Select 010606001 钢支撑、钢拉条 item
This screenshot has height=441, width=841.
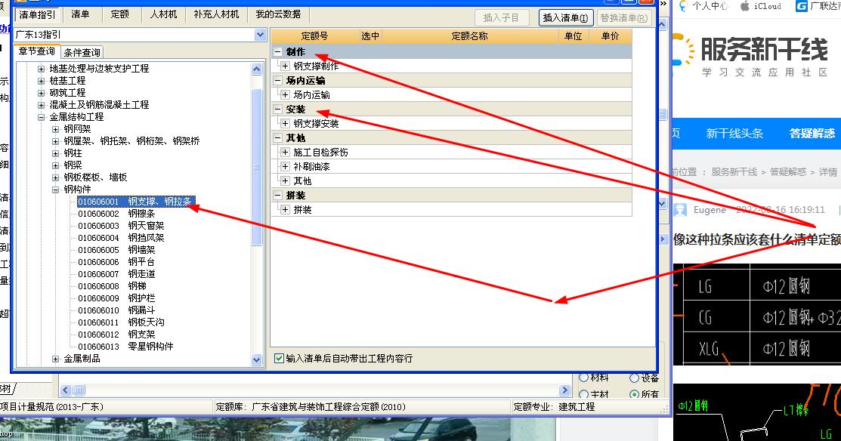point(136,202)
